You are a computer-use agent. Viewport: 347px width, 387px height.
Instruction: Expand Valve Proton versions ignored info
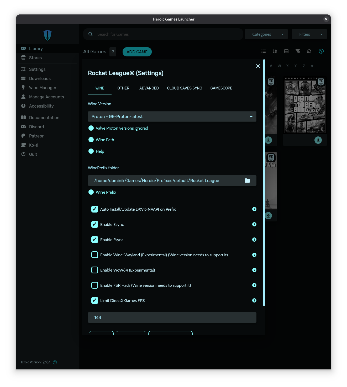(118, 128)
